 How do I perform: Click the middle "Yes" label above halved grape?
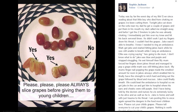click(x=50, y=58)
